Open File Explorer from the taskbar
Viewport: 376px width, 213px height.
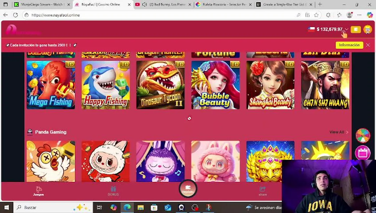[140, 207]
